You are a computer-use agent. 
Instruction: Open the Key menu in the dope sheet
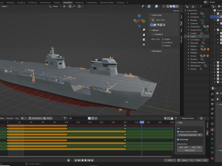click(x=17, y=118)
